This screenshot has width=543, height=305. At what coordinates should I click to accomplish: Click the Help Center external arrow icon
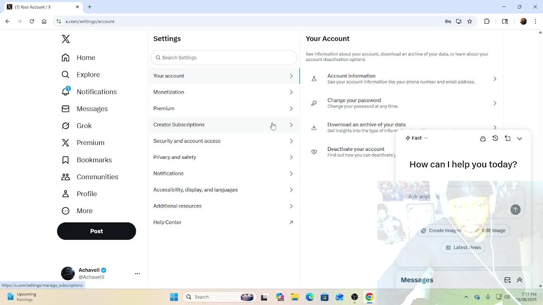pos(291,222)
